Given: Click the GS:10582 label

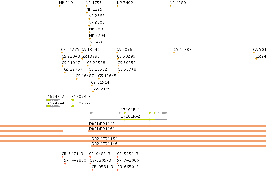Looking at the screenshot, I should pos(98,69).
